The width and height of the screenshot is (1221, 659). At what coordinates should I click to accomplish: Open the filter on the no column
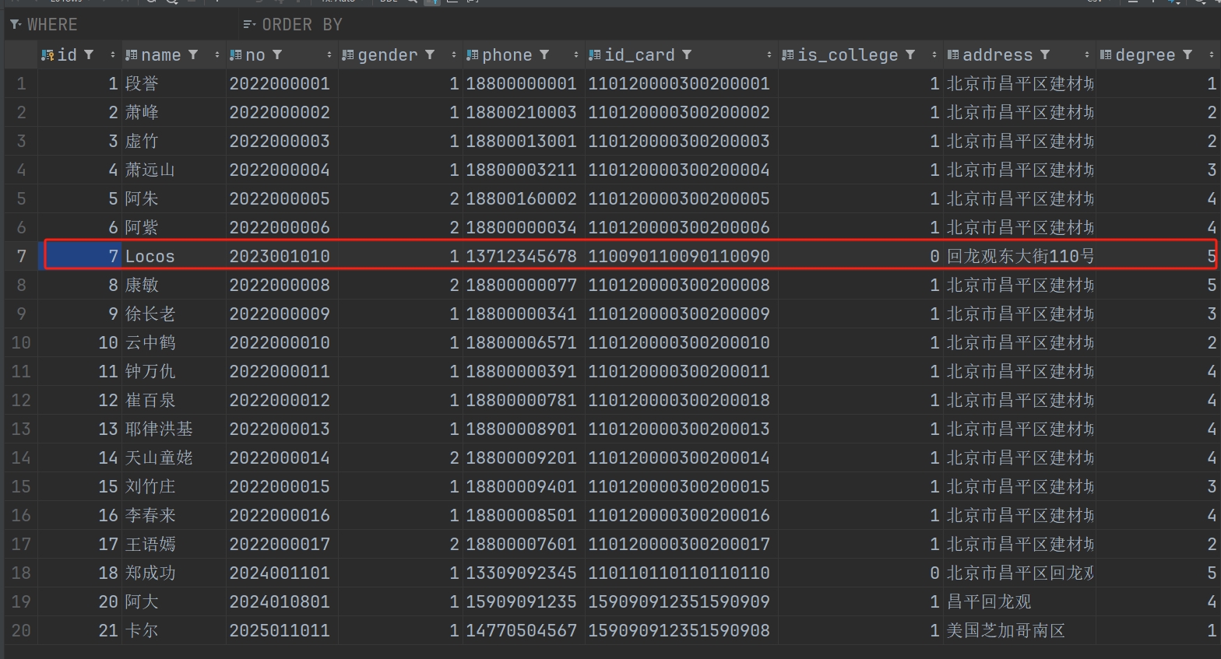click(x=277, y=55)
